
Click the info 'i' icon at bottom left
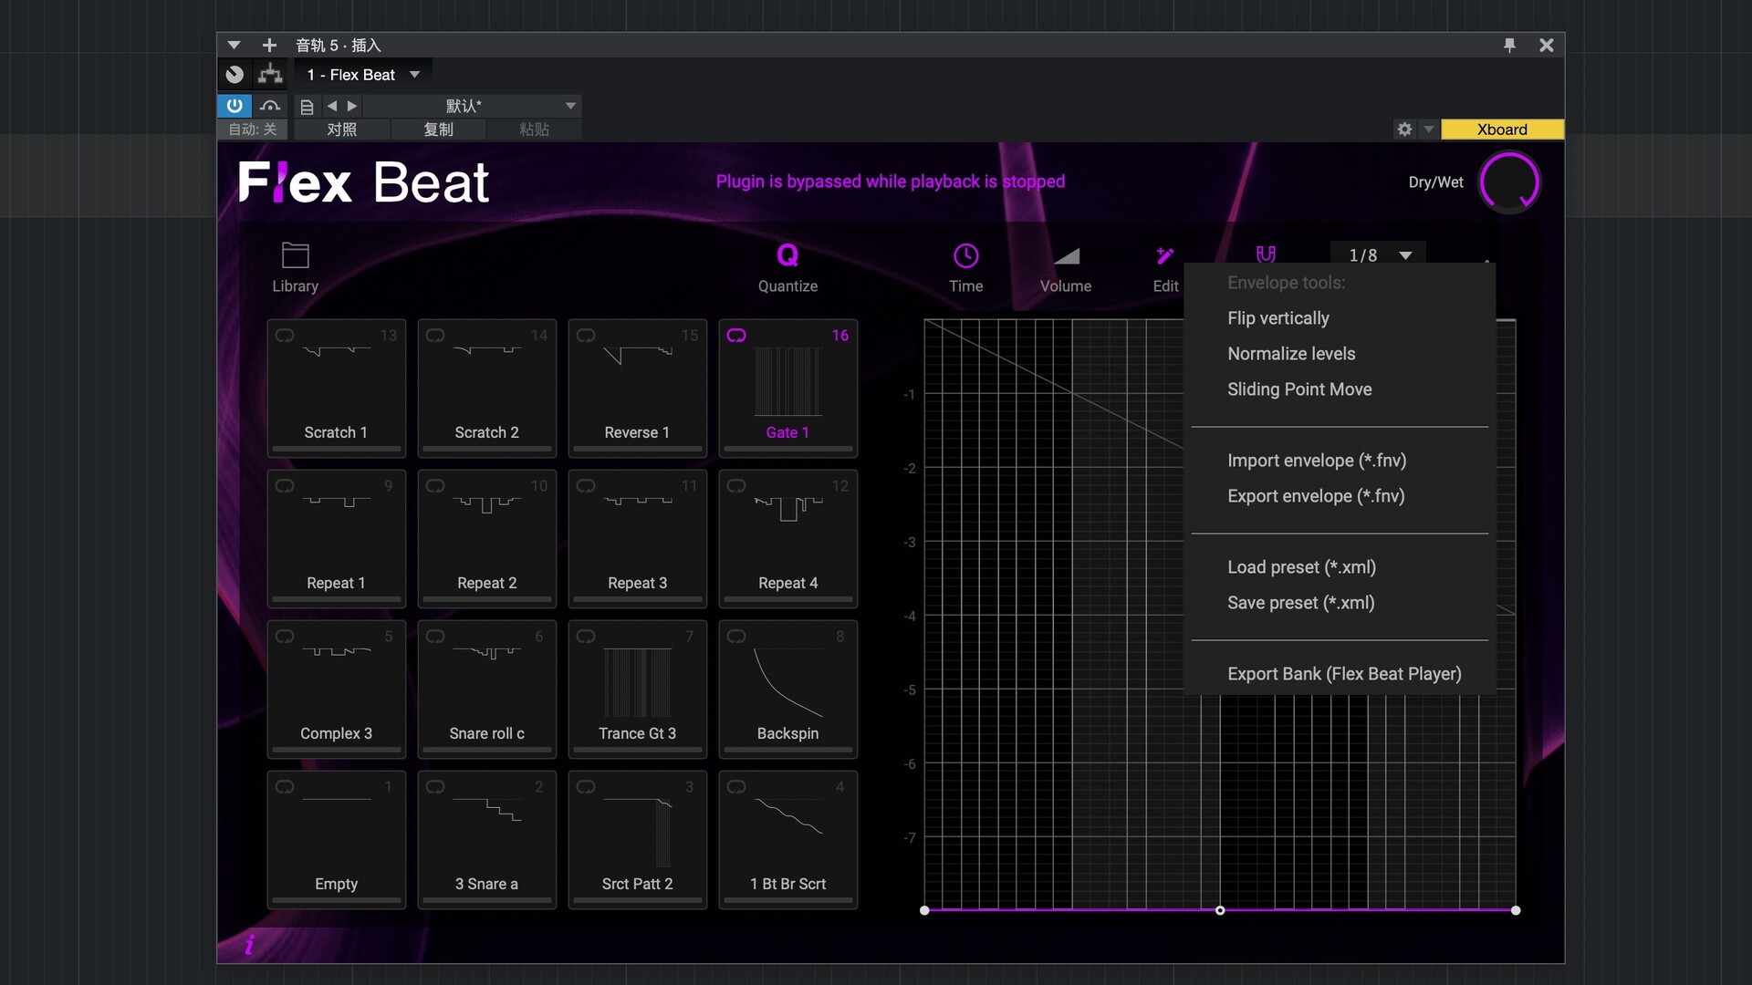pyautogui.click(x=249, y=945)
